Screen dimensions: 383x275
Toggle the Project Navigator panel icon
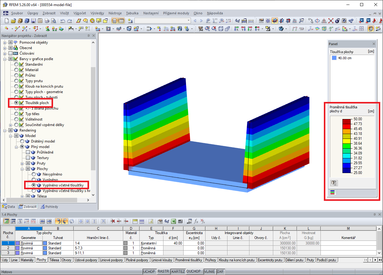tap(114, 21)
